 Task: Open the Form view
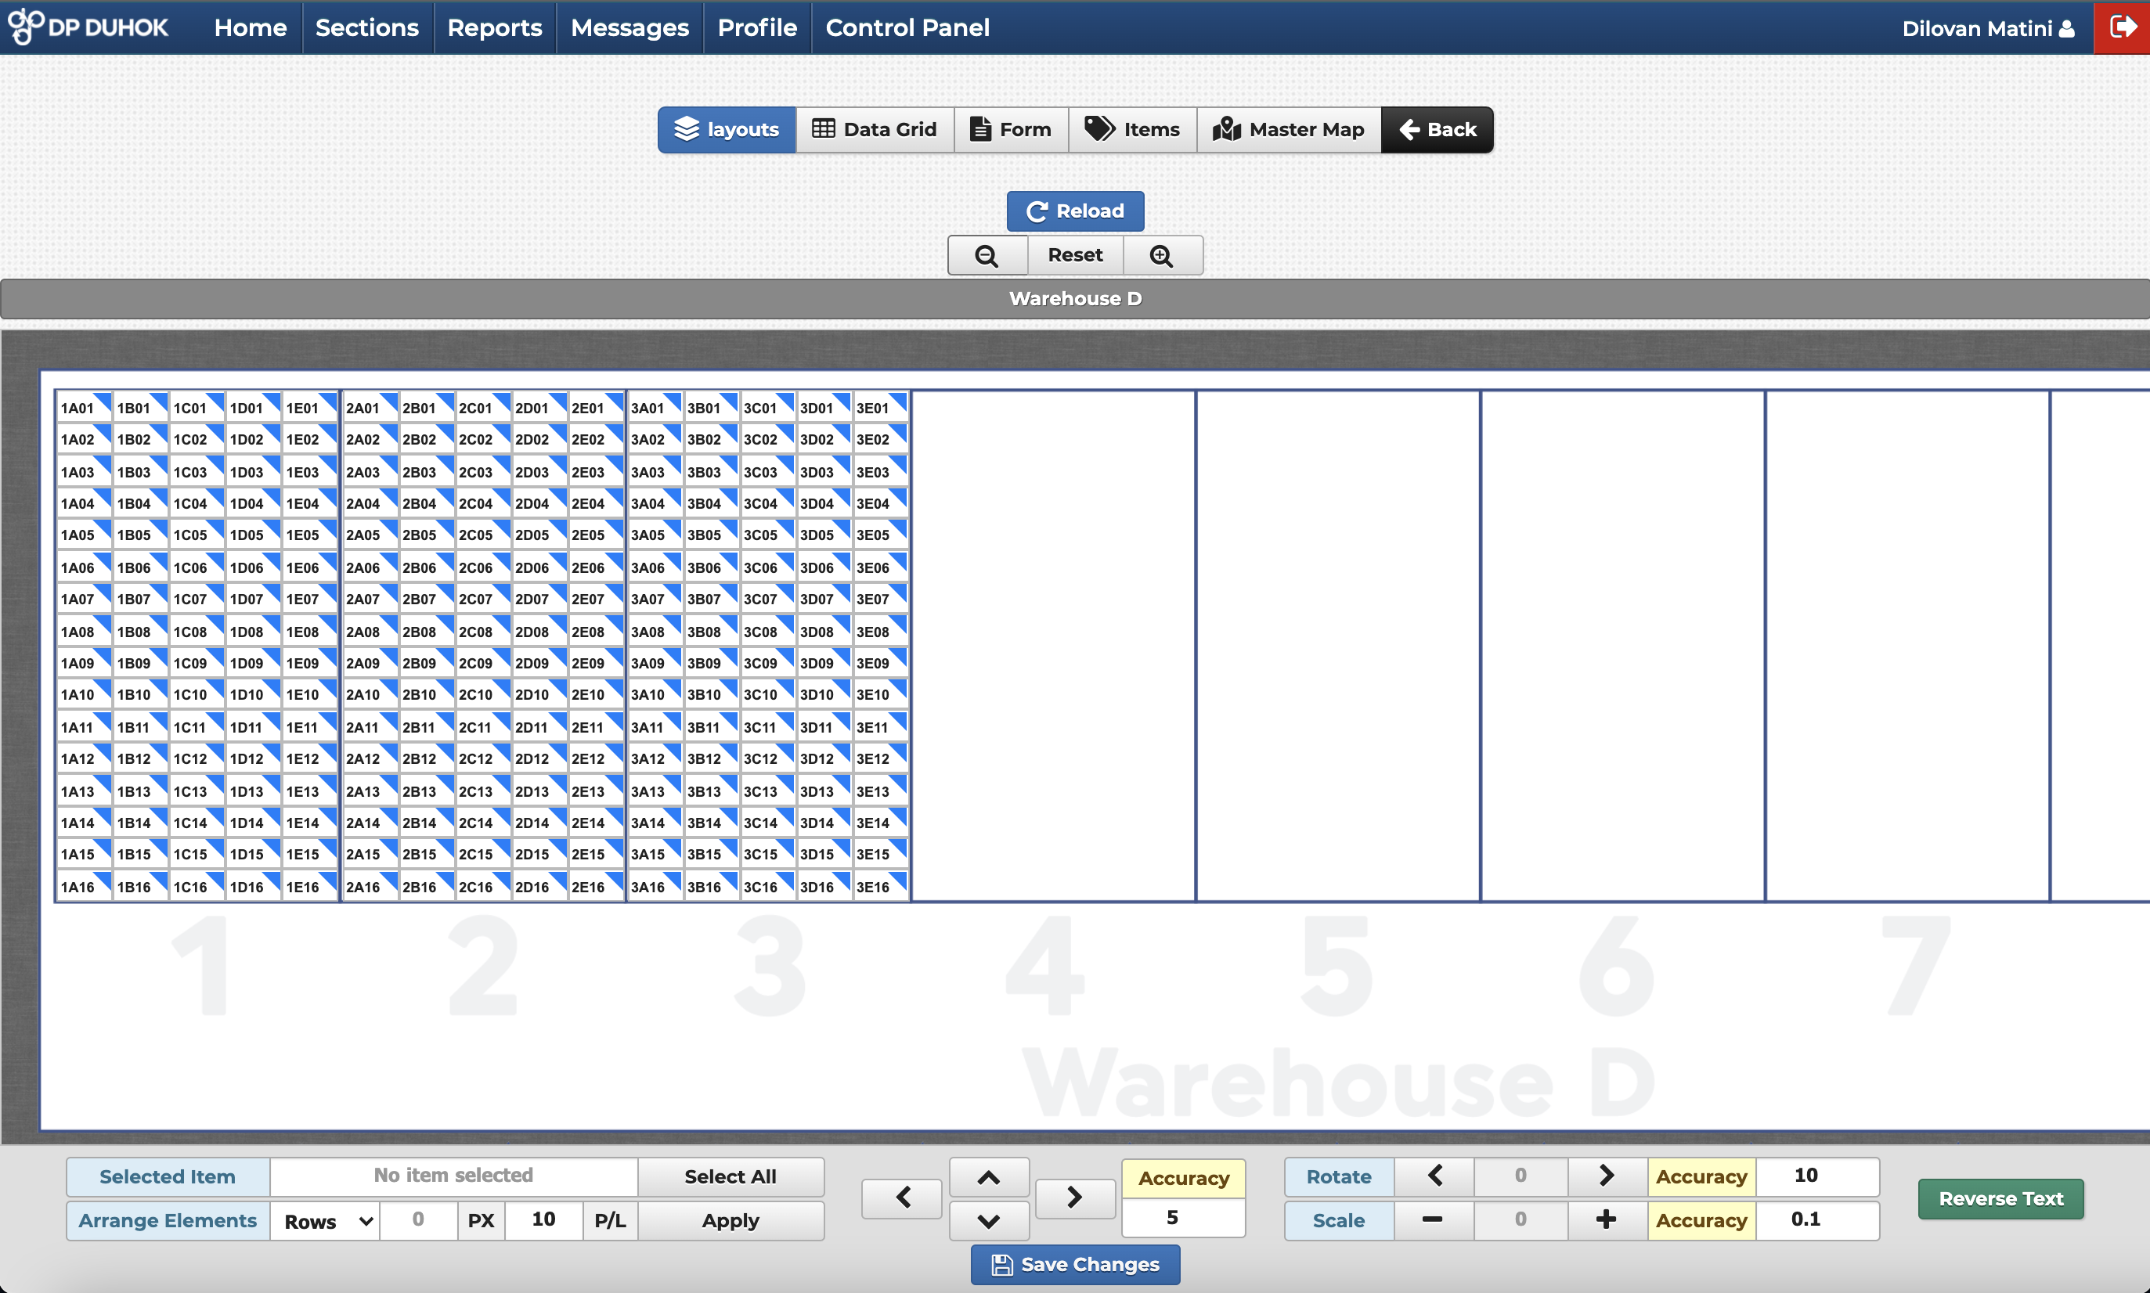1011,130
